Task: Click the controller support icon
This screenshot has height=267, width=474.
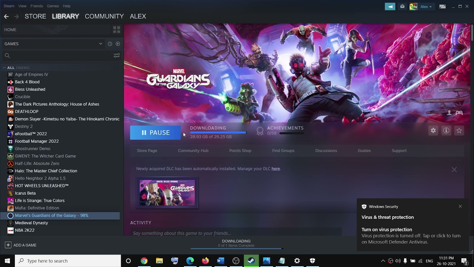Action: tap(459, 113)
